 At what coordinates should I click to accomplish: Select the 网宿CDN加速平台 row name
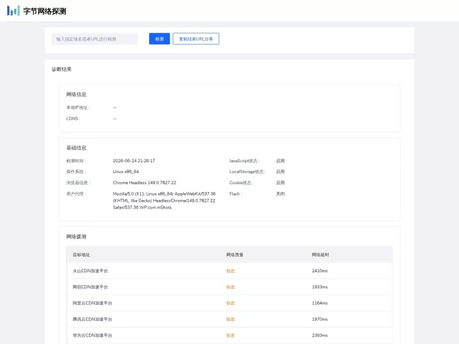click(x=90, y=287)
